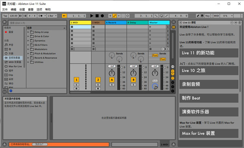Click the Master preview volume blue knob

click(x=155, y=86)
